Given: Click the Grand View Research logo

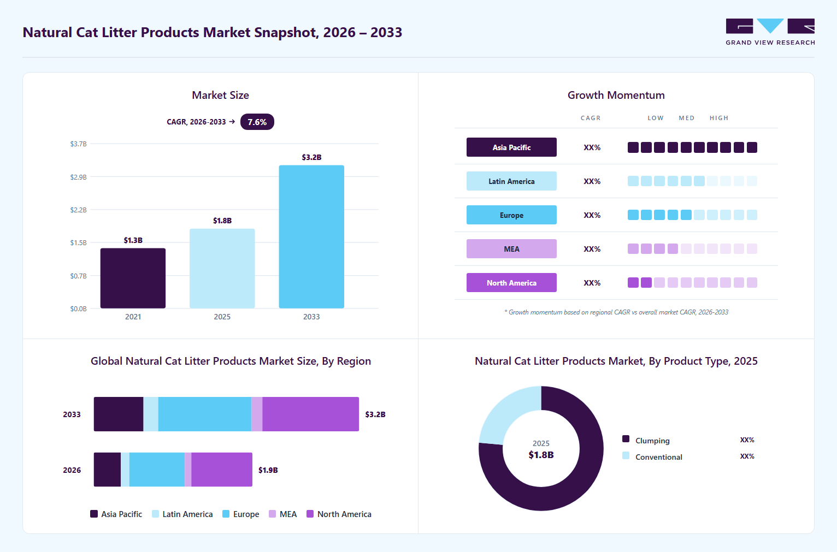Looking at the screenshot, I should click(770, 32).
